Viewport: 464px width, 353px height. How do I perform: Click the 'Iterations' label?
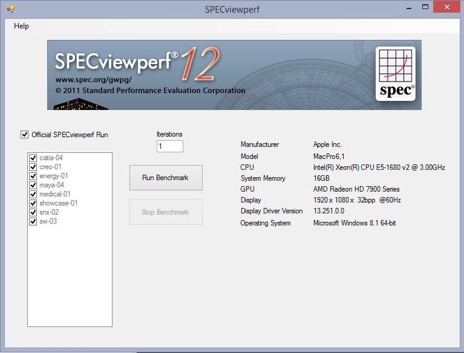tap(169, 134)
